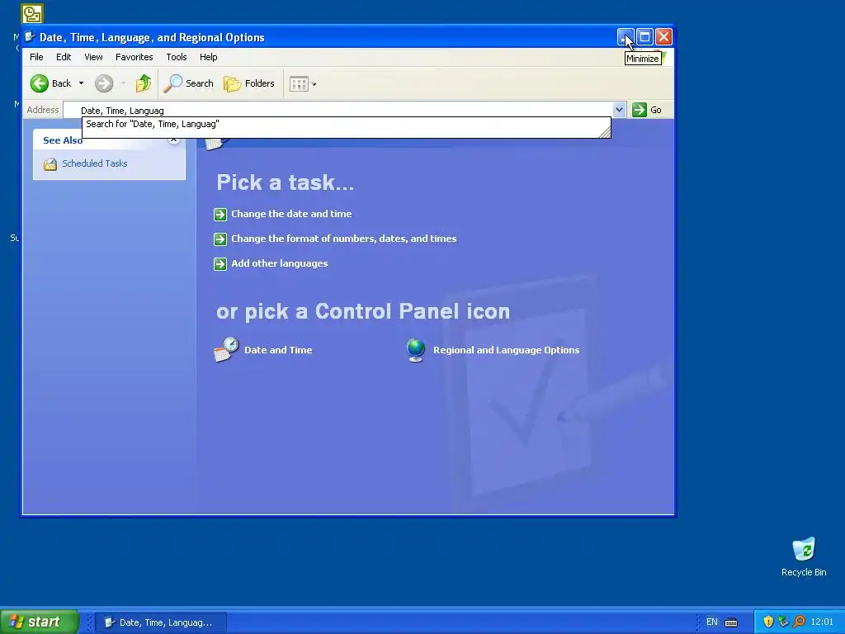Viewport: 845px width, 634px height.
Task: Expand the Address bar dropdown arrow
Action: [619, 110]
